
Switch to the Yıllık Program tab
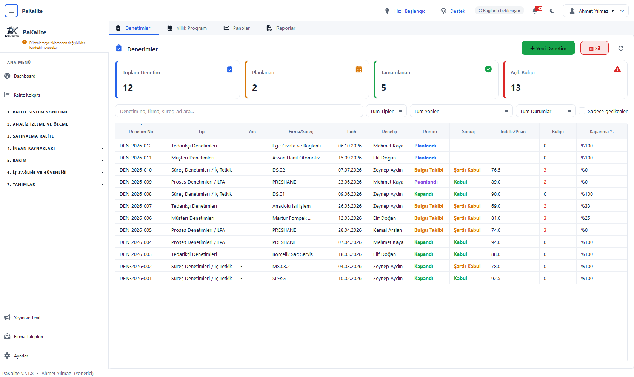[187, 28]
